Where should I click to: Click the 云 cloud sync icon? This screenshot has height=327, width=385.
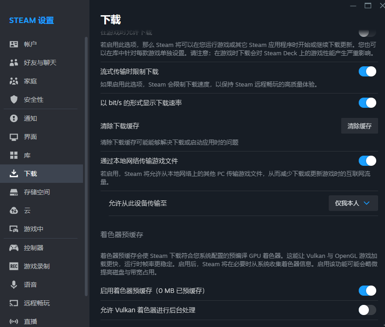coord(14,210)
